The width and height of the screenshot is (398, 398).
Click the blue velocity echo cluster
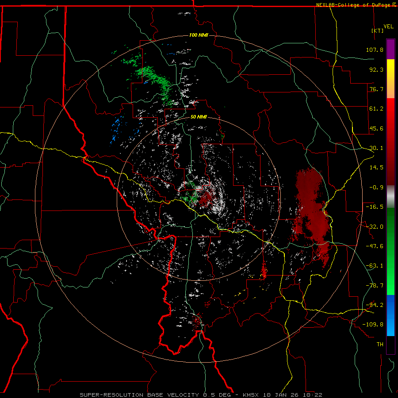coord(118,130)
